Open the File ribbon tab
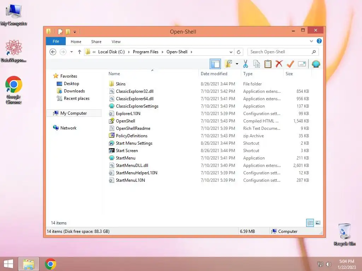 click(x=56, y=42)
